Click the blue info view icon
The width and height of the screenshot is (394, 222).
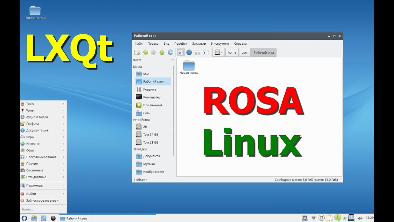(189, 52)
